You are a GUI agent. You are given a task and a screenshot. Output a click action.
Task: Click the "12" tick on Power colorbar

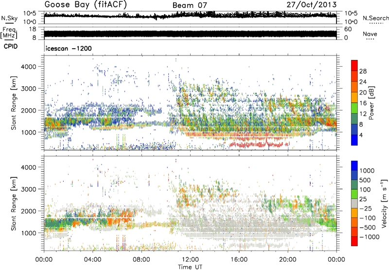coord(363,114)
